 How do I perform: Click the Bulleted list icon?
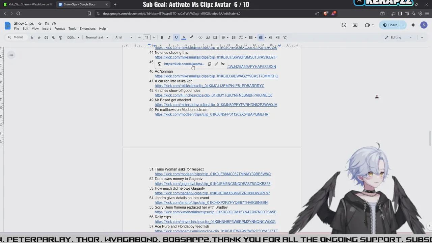coord(251,37)
